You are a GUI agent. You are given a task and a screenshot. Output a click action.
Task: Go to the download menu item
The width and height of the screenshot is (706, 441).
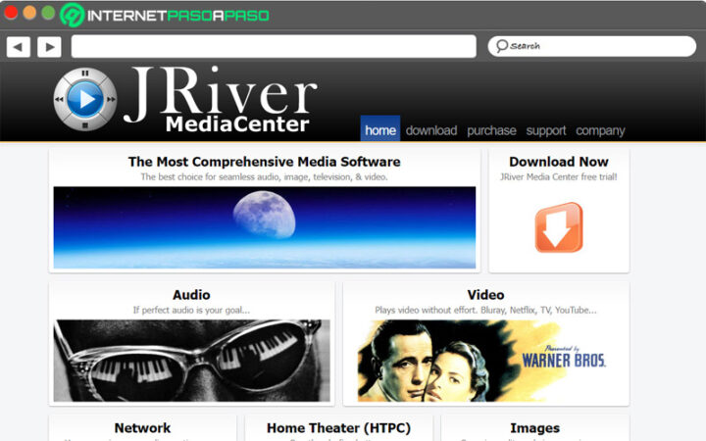[x=431, y=130]
